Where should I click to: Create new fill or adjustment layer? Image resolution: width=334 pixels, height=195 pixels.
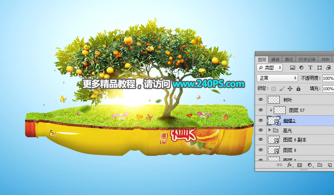(x=310, y=165)
